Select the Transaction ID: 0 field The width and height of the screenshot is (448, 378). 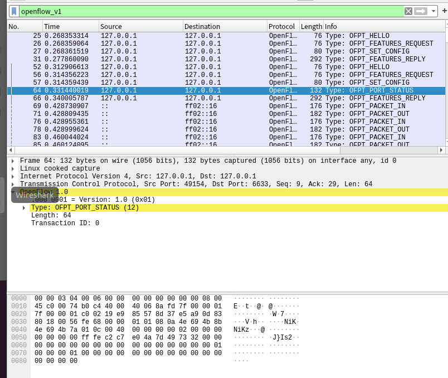click(65, 224)
